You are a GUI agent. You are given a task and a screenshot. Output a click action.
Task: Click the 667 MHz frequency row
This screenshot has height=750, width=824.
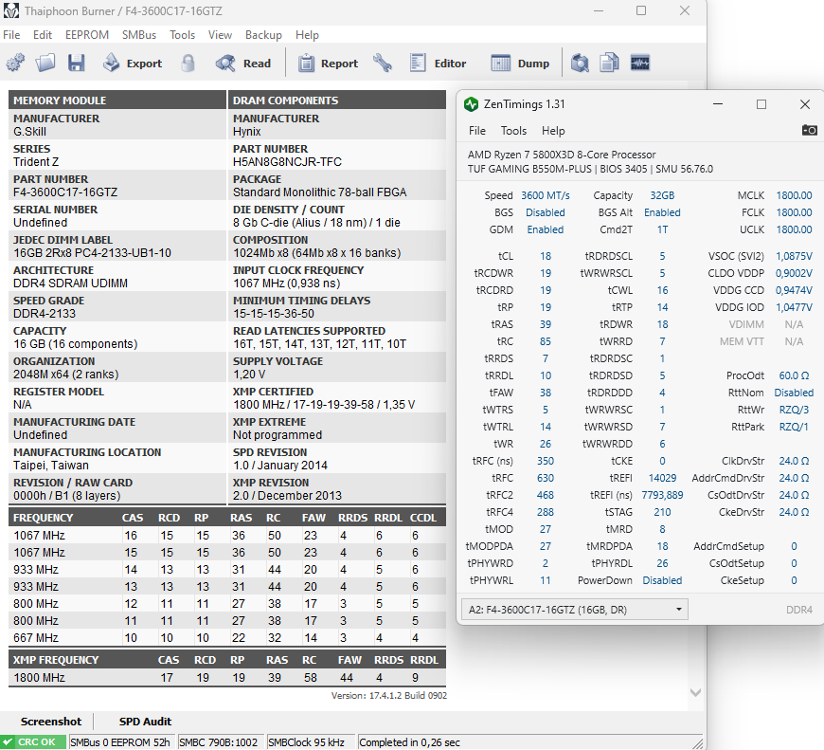click(227, 637)
